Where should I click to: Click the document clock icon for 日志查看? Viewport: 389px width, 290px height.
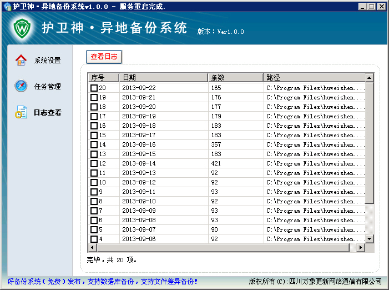21,112
